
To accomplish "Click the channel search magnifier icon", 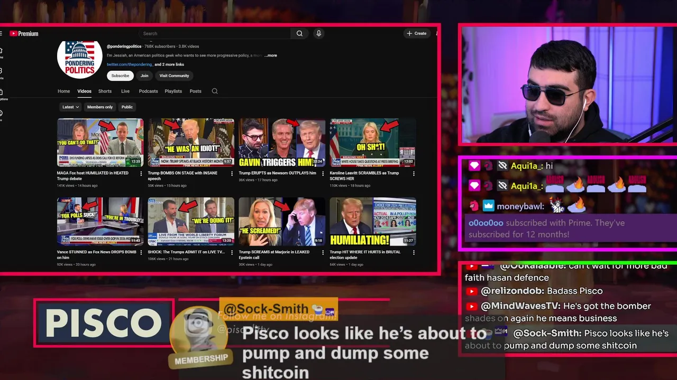I will [x=215, y=91].
